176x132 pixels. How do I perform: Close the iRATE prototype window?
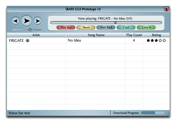[166, 9]
